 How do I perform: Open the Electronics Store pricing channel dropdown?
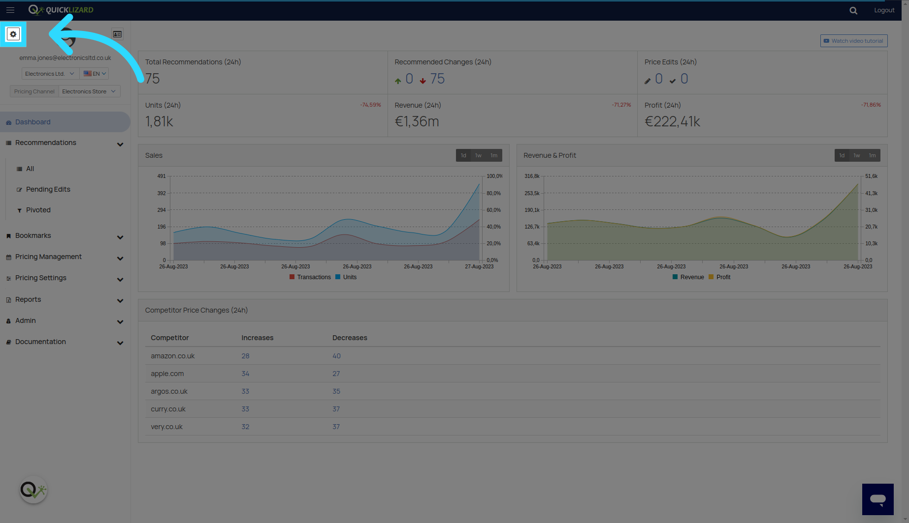(x=89, y=91)
